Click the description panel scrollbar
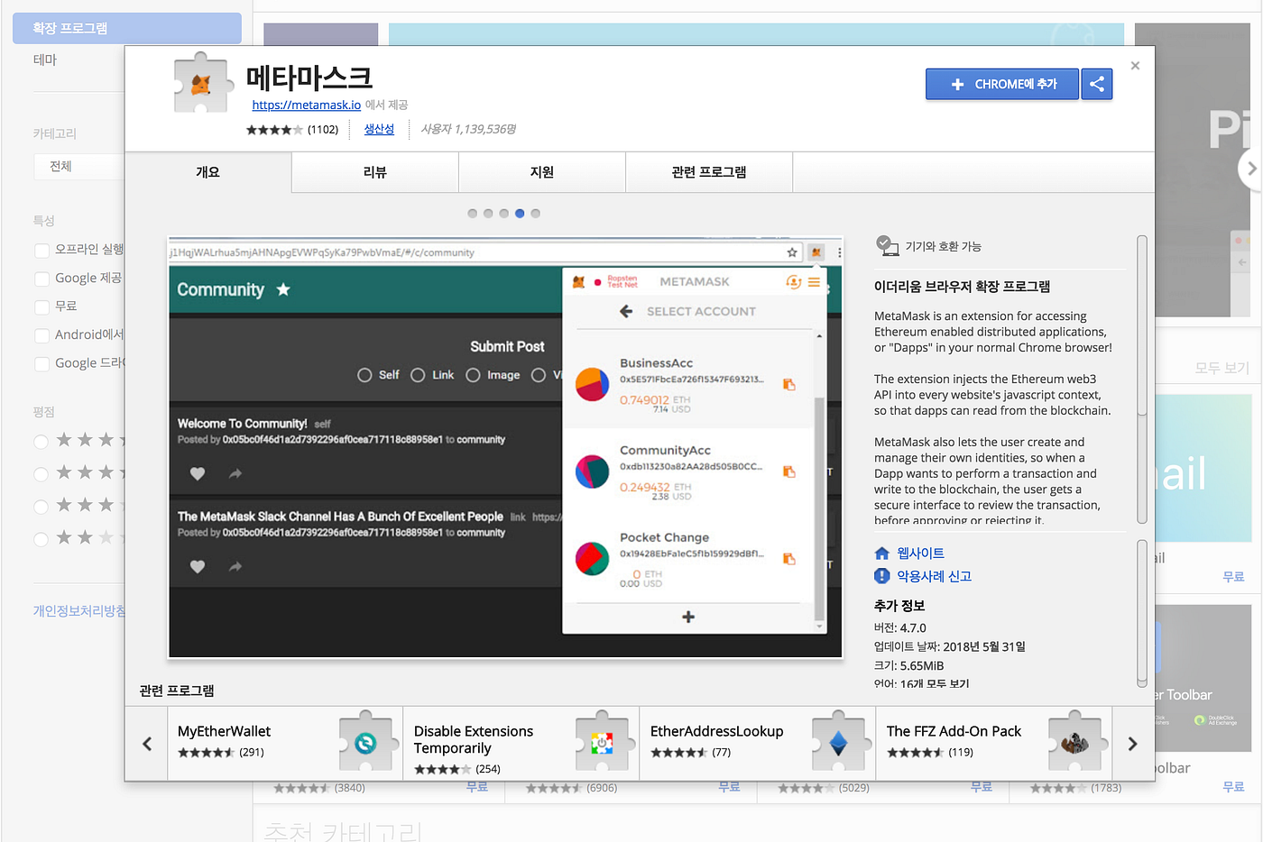 (x=1142, y=379)
